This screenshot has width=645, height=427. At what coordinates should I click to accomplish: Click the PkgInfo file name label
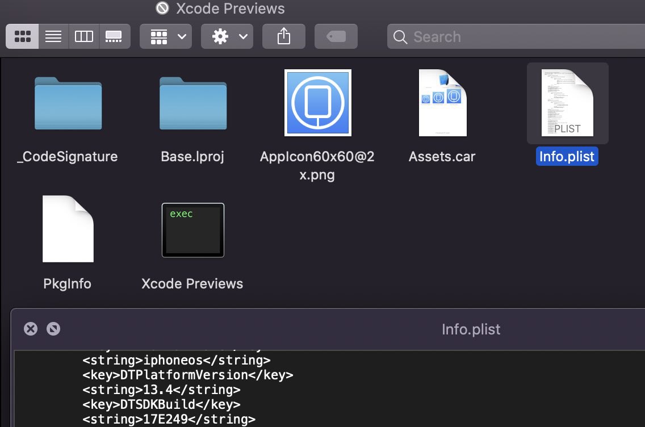(x=68, y=284)
